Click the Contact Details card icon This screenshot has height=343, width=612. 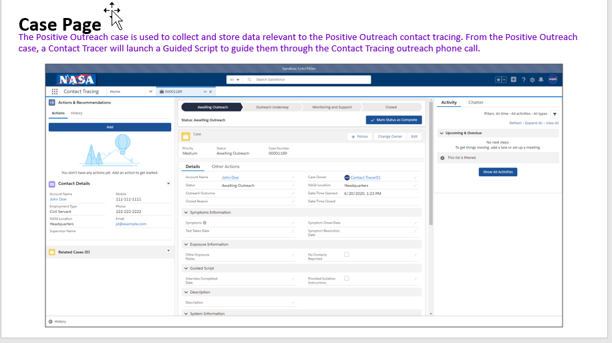point(52,184)
